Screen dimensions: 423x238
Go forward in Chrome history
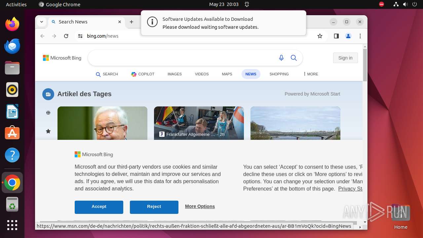pos(54,36)
